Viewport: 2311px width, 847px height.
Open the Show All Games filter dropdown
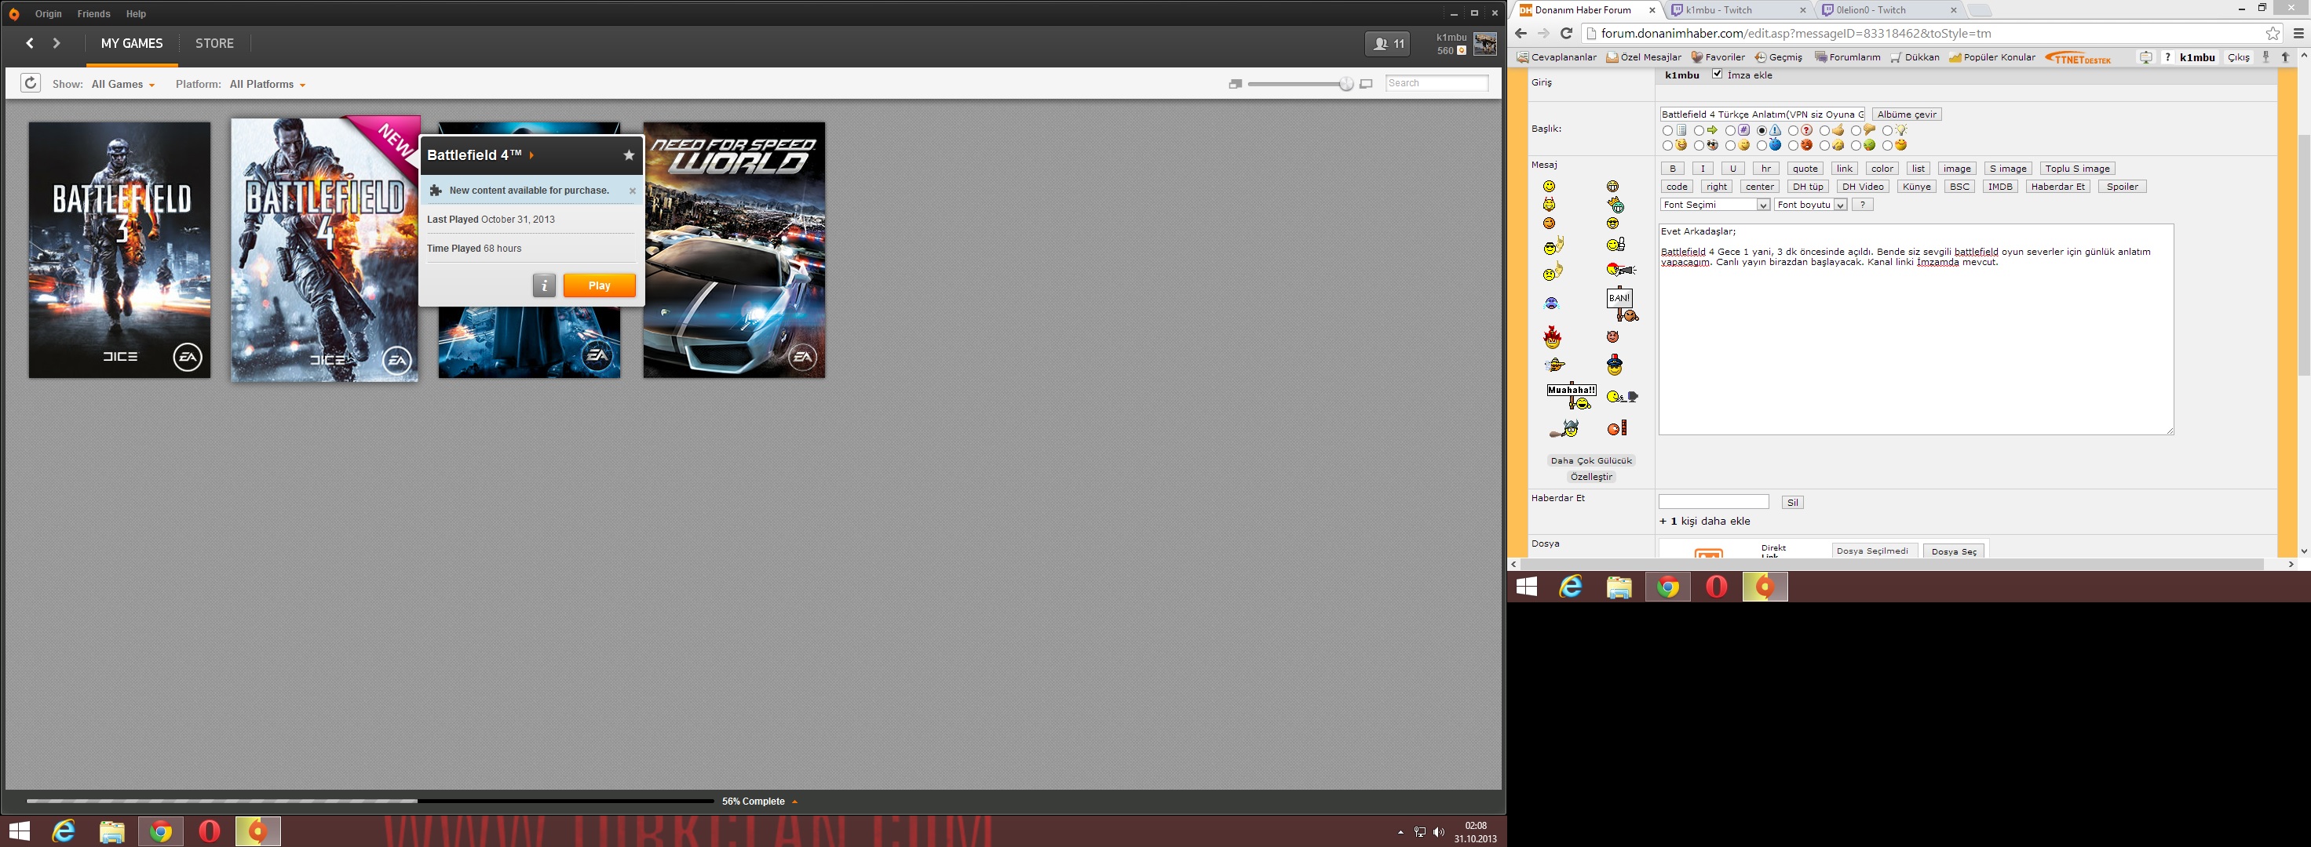click(x=123, y=84)
